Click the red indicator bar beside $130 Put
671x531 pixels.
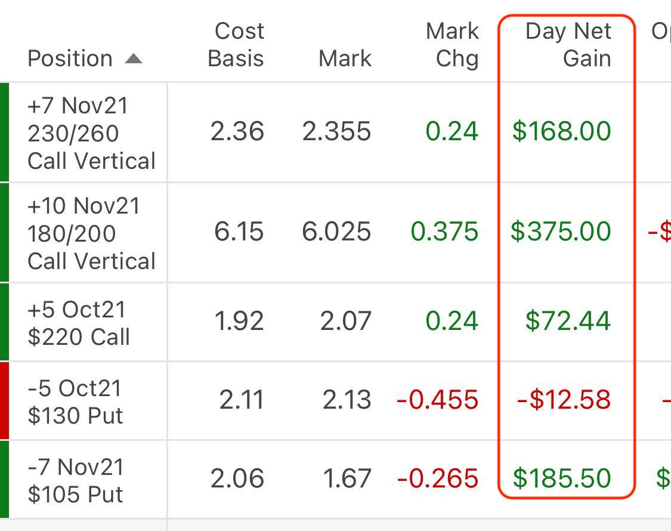pos(4,400)
